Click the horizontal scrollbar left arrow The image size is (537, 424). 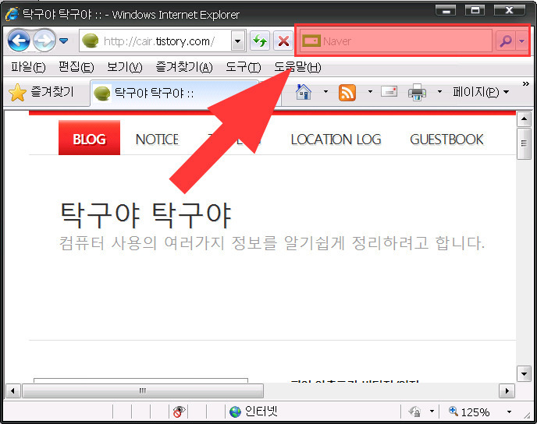12,390
